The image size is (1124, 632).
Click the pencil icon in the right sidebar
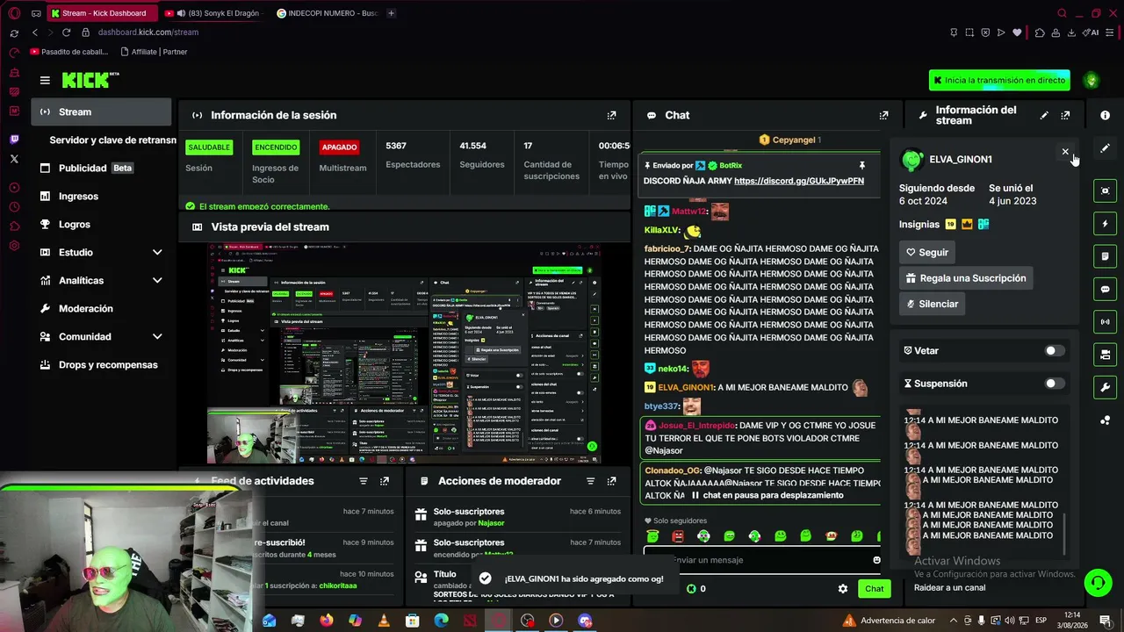point(1105,148)
